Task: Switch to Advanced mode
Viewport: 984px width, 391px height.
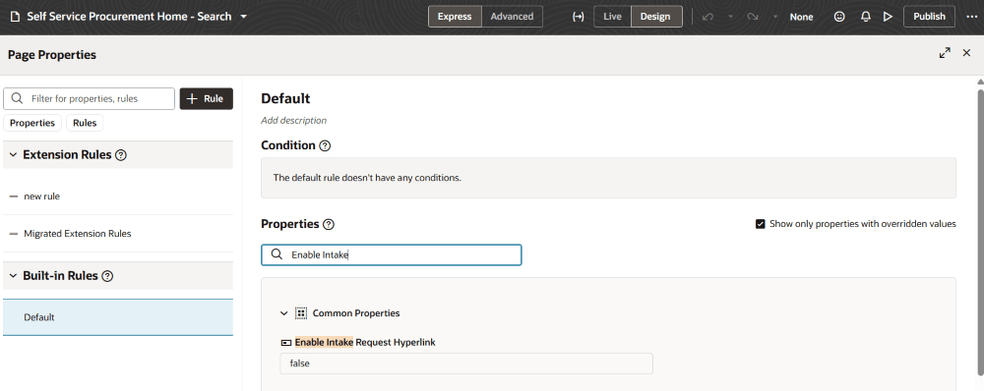Action: pos(512,17)
